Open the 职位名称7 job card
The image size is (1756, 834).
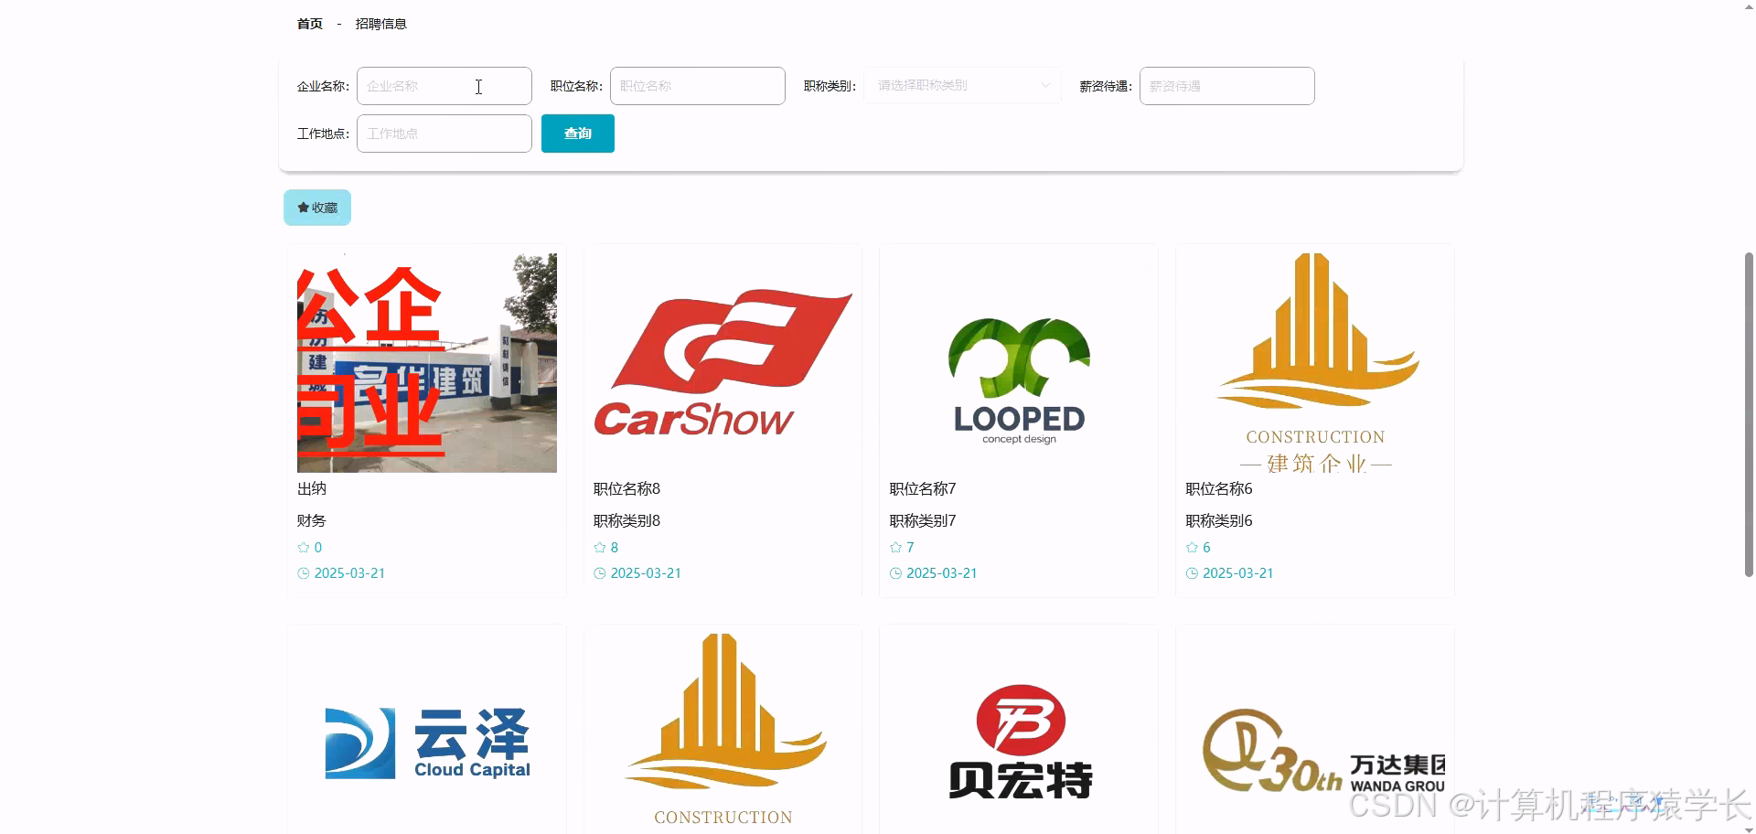1018,421
